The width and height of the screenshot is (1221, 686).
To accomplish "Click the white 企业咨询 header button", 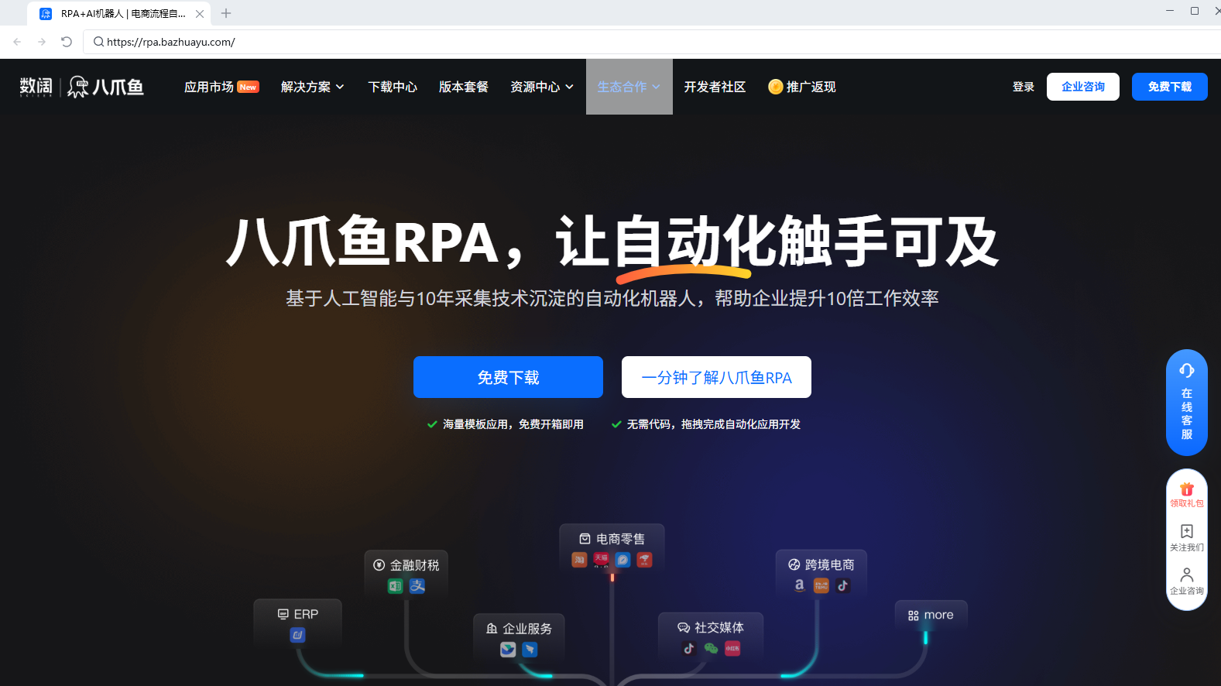I will coord(1083,87).
